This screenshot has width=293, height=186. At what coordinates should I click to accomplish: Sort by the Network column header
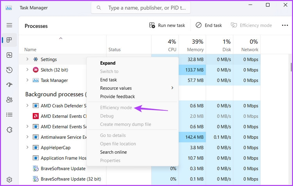[247, 44]
